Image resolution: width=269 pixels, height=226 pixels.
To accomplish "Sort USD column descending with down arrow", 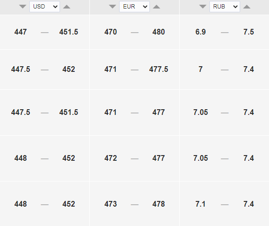I will click(x=23, y=7).
